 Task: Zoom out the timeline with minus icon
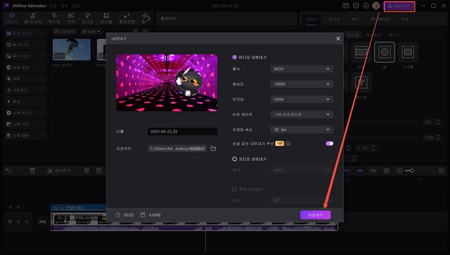click(x=399, y=171)
